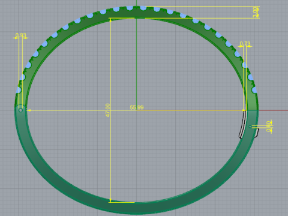Select the curved clasp tongue inside the band
Image resolution: width=288 pixels, height=216 pixels.
(x=242, y=125)
